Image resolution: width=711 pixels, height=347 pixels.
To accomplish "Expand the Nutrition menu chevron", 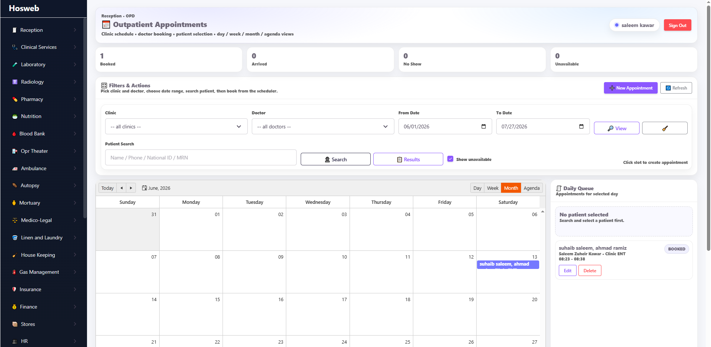I will coord(75,116).
